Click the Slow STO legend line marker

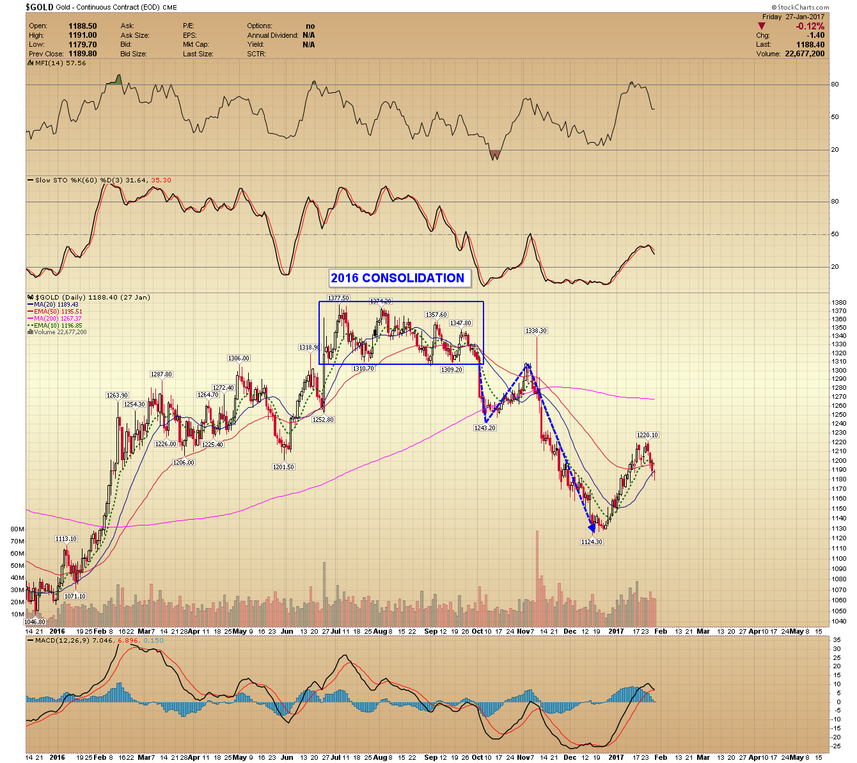point(30,181)
